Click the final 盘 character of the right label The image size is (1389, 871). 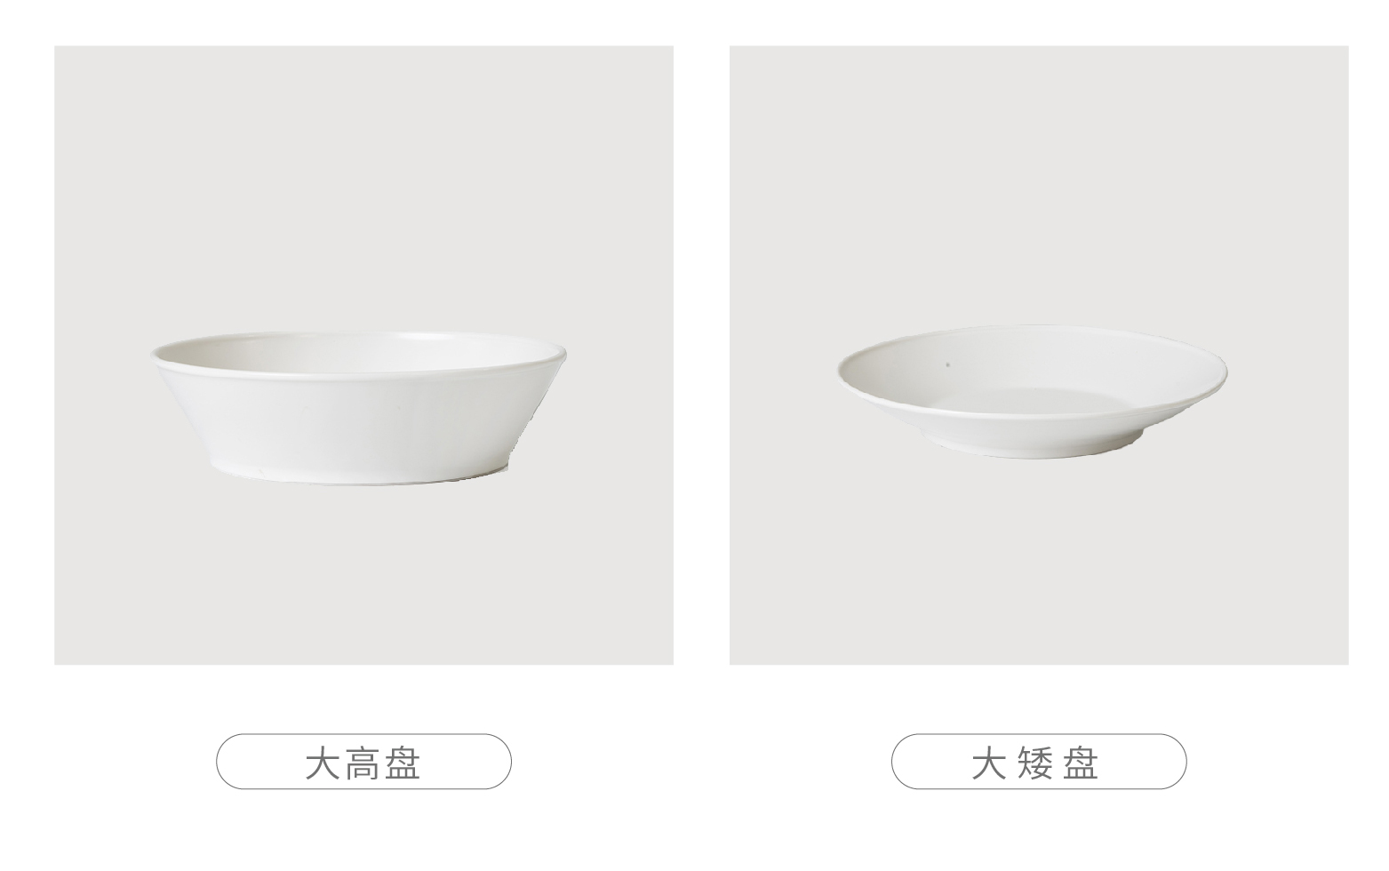[1081, 763]
